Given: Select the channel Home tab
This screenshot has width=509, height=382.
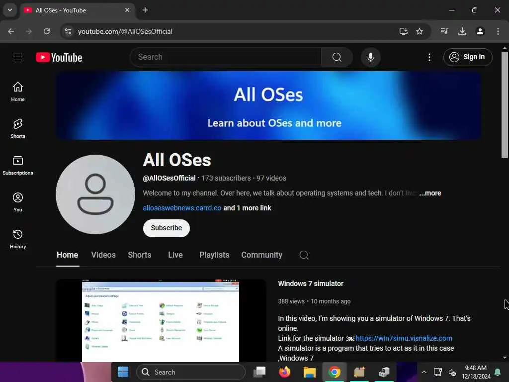Looking at the screenshot, I should pos(67,255).
